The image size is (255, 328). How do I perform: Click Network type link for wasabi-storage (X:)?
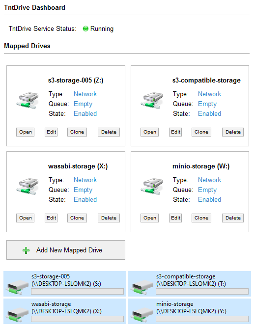(85, 180)
